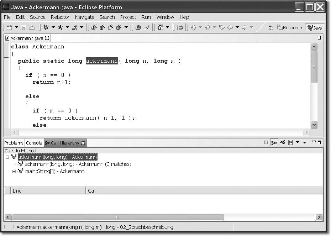Screen dimensions: 331x236
Task: Click the Line column header
Action: click(17, 191)
